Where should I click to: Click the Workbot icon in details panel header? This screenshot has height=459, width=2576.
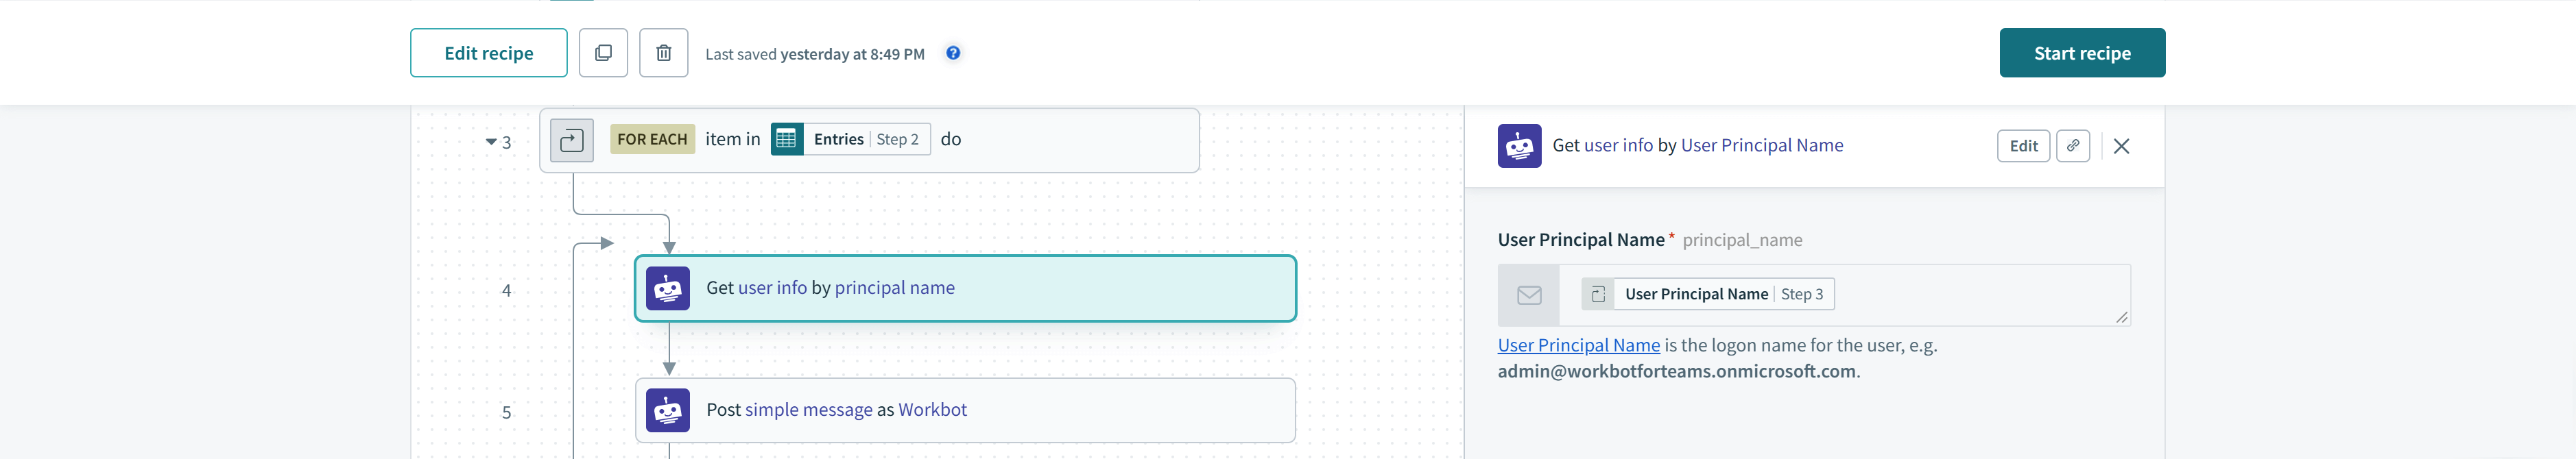click(x=1518, y=146)
